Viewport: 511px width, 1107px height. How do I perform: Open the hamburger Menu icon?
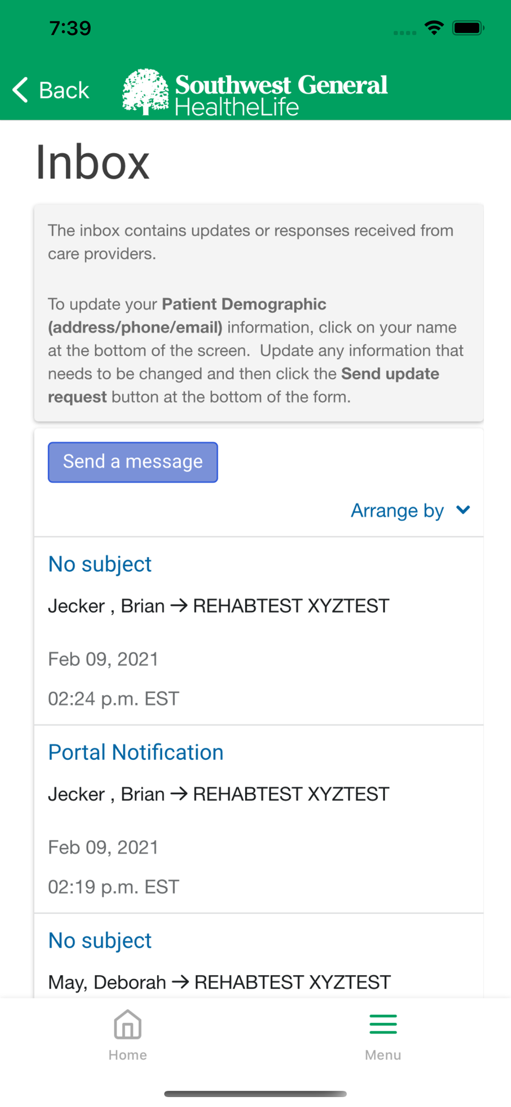click(383, 1024)
